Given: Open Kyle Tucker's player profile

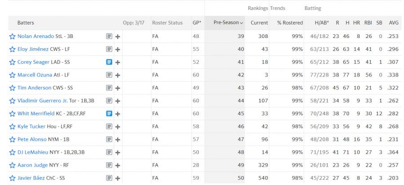Looking at the screenshot, I should [31, 127].
